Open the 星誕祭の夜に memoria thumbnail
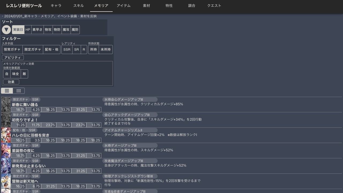This screenshot has width=343, height=193. 6,150
